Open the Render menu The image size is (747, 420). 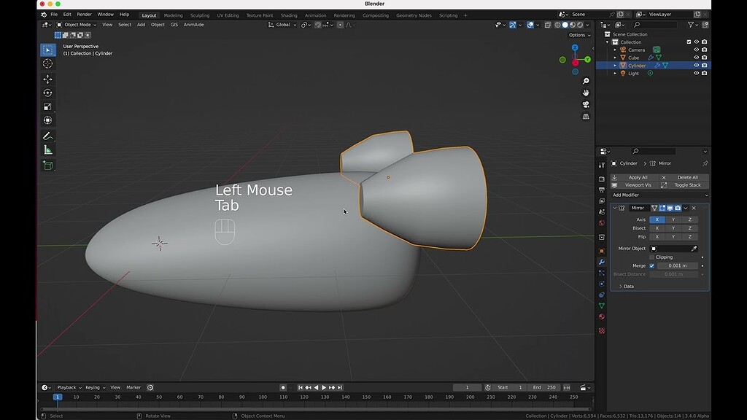(83, 15)
